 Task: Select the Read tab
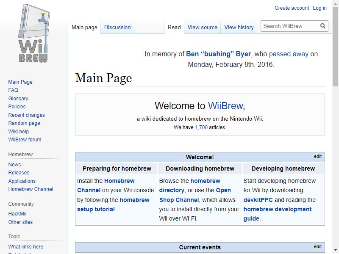coord(174,28)
